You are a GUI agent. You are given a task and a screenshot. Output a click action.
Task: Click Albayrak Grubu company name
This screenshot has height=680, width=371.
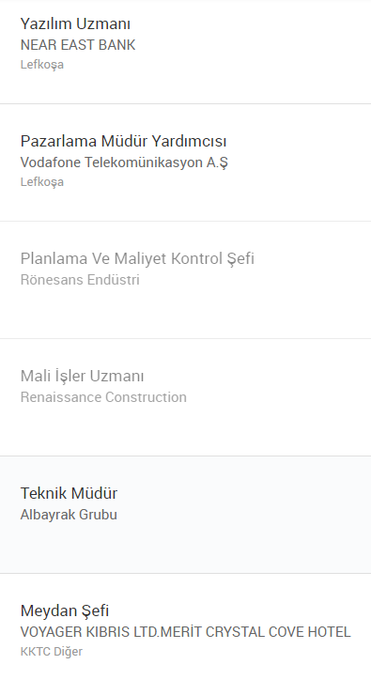(69, 515)
